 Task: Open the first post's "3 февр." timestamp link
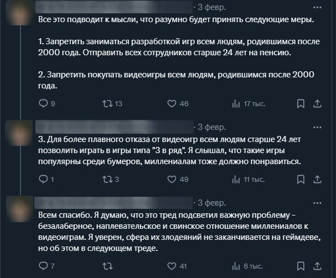[212, 8]
